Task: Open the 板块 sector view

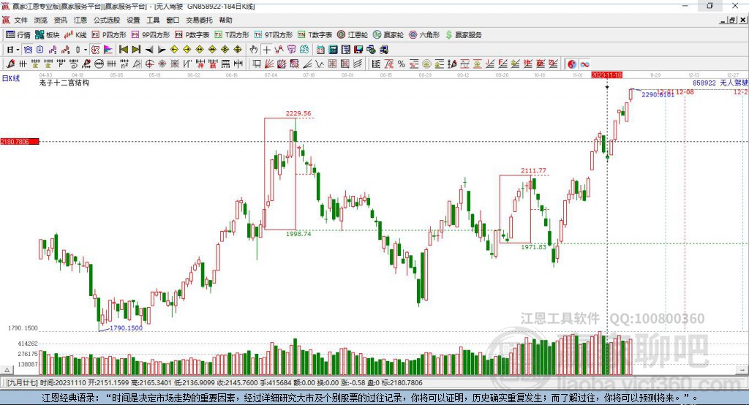Action: (48, 35)
